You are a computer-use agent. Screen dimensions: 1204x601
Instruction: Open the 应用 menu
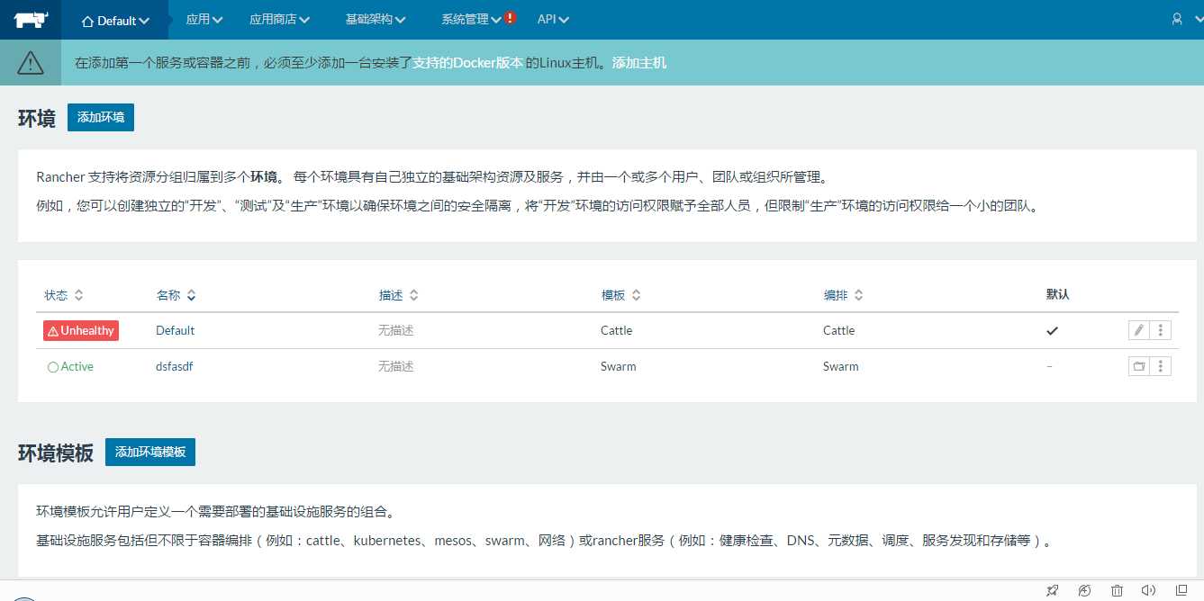204,19
